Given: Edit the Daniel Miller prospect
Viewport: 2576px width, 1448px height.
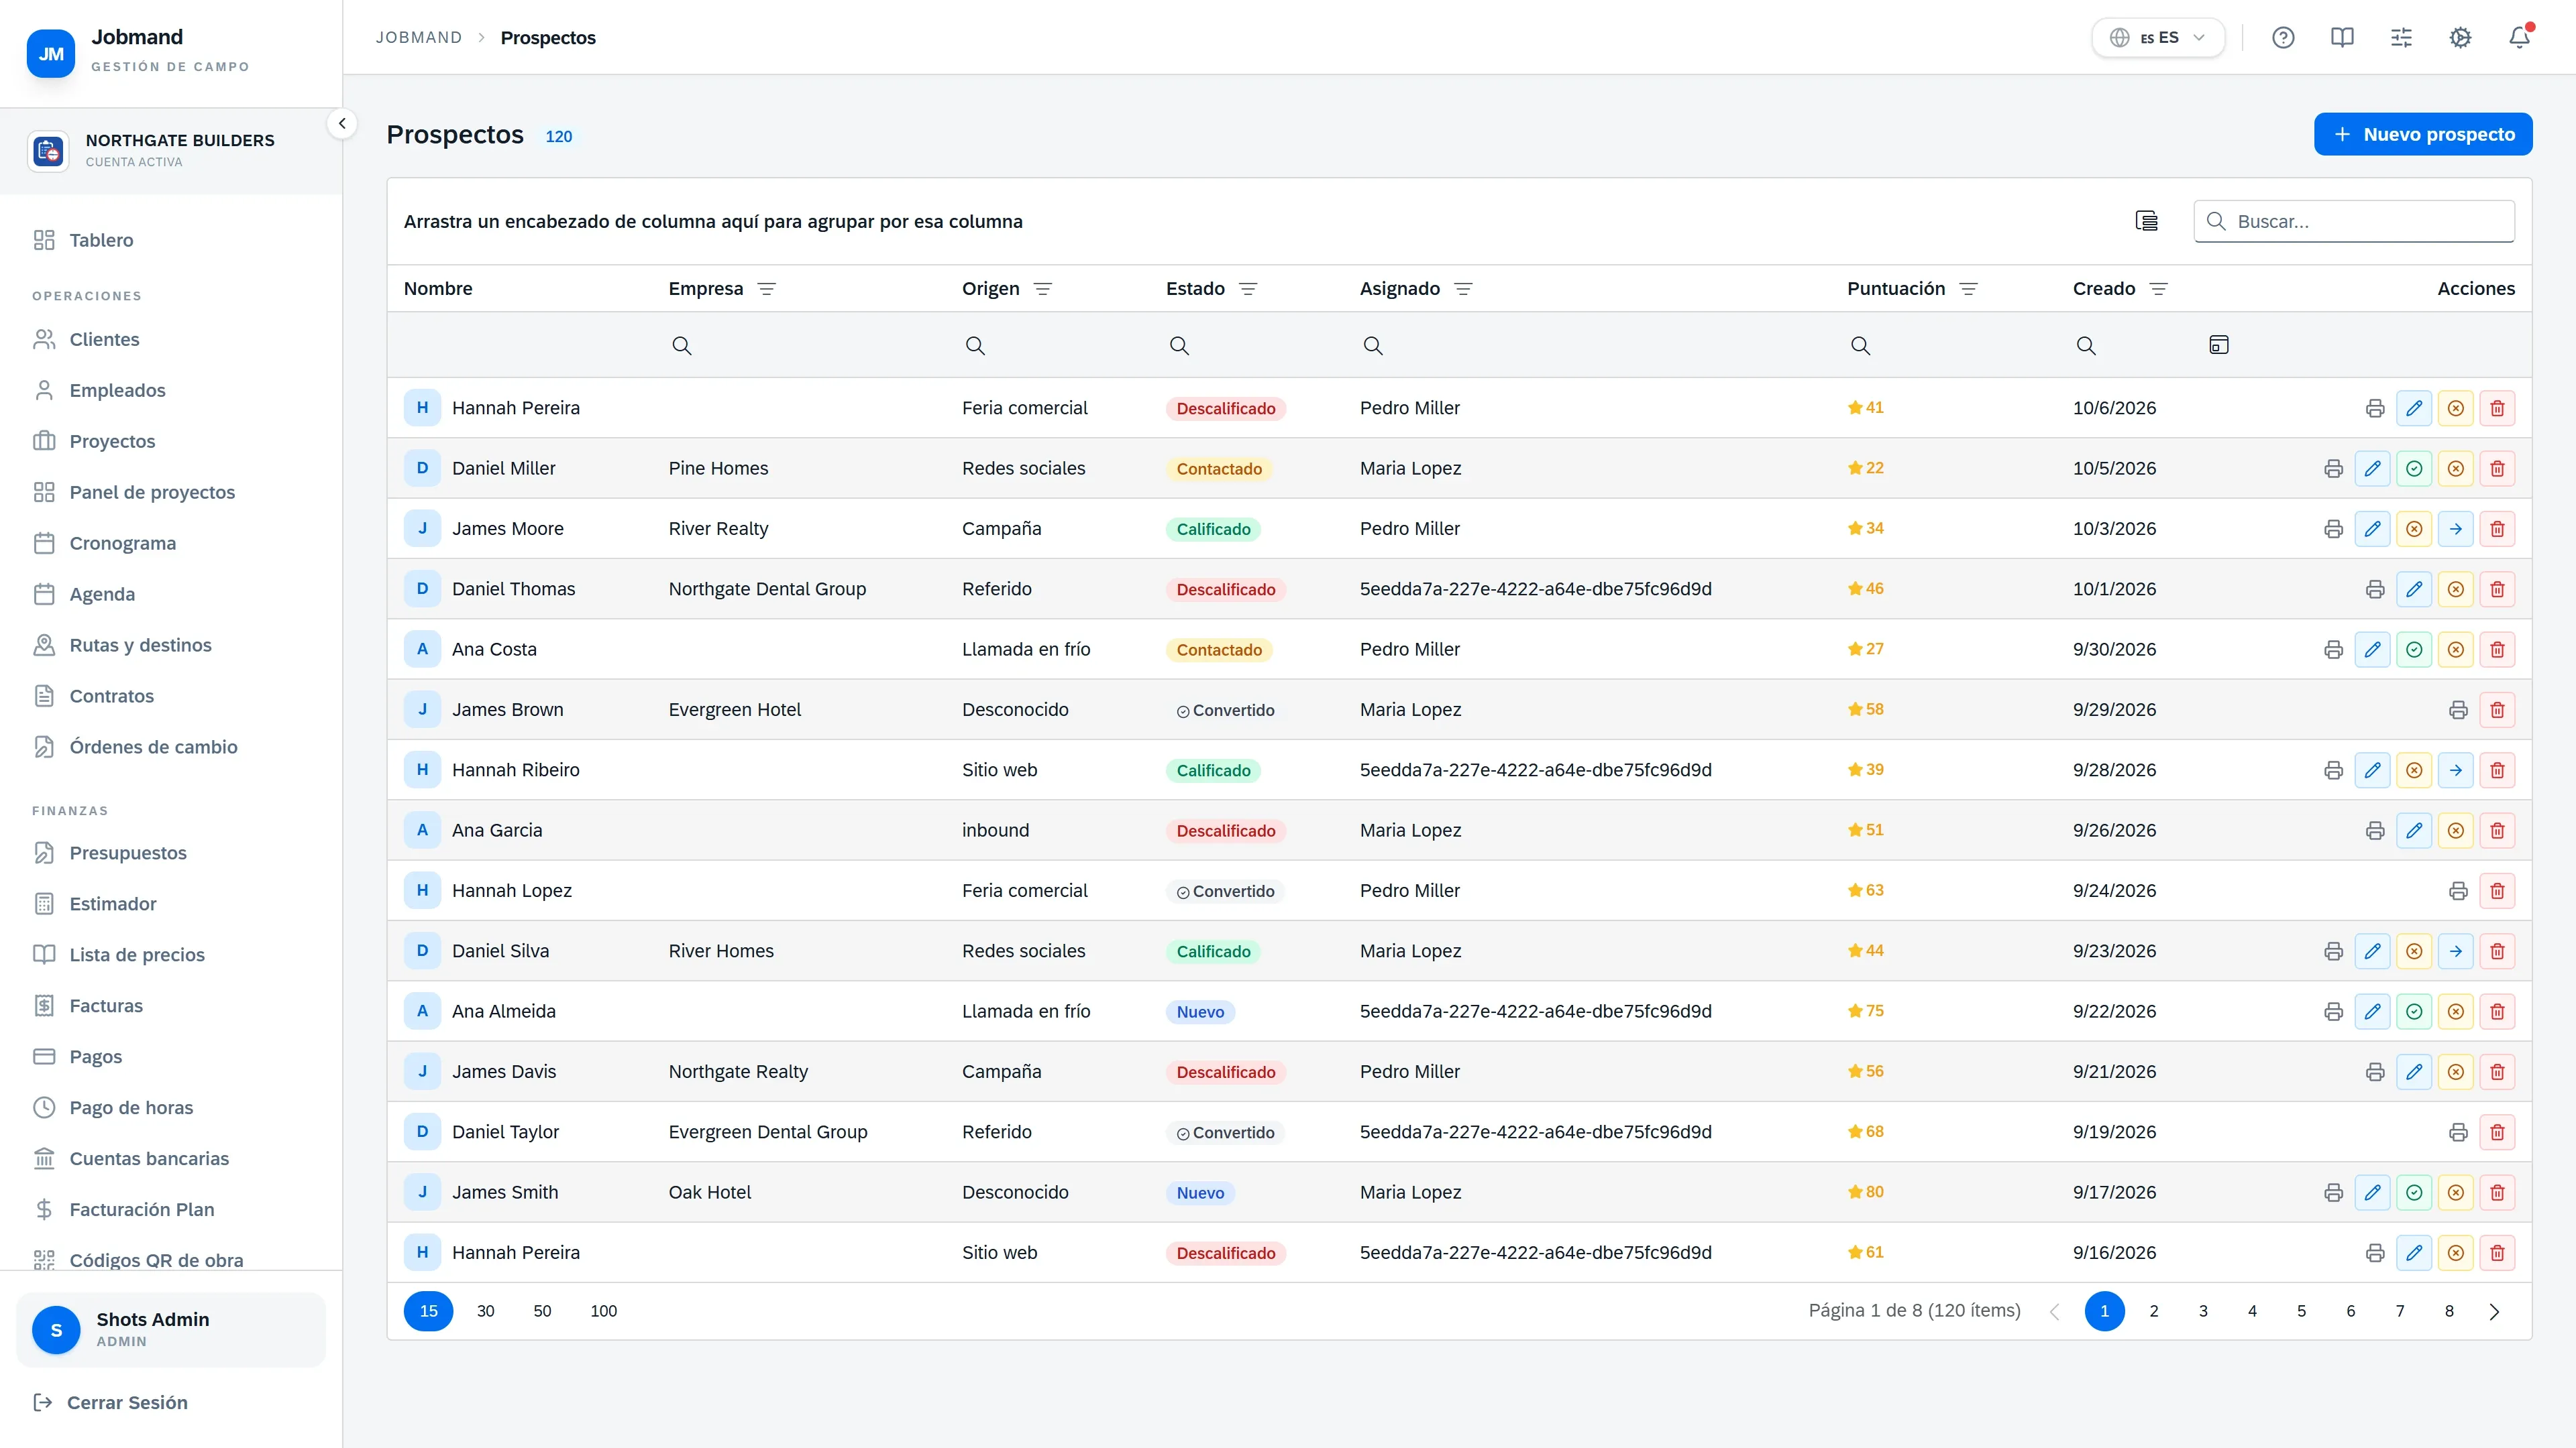Looking at the screenshot, I should [2373, 469].
